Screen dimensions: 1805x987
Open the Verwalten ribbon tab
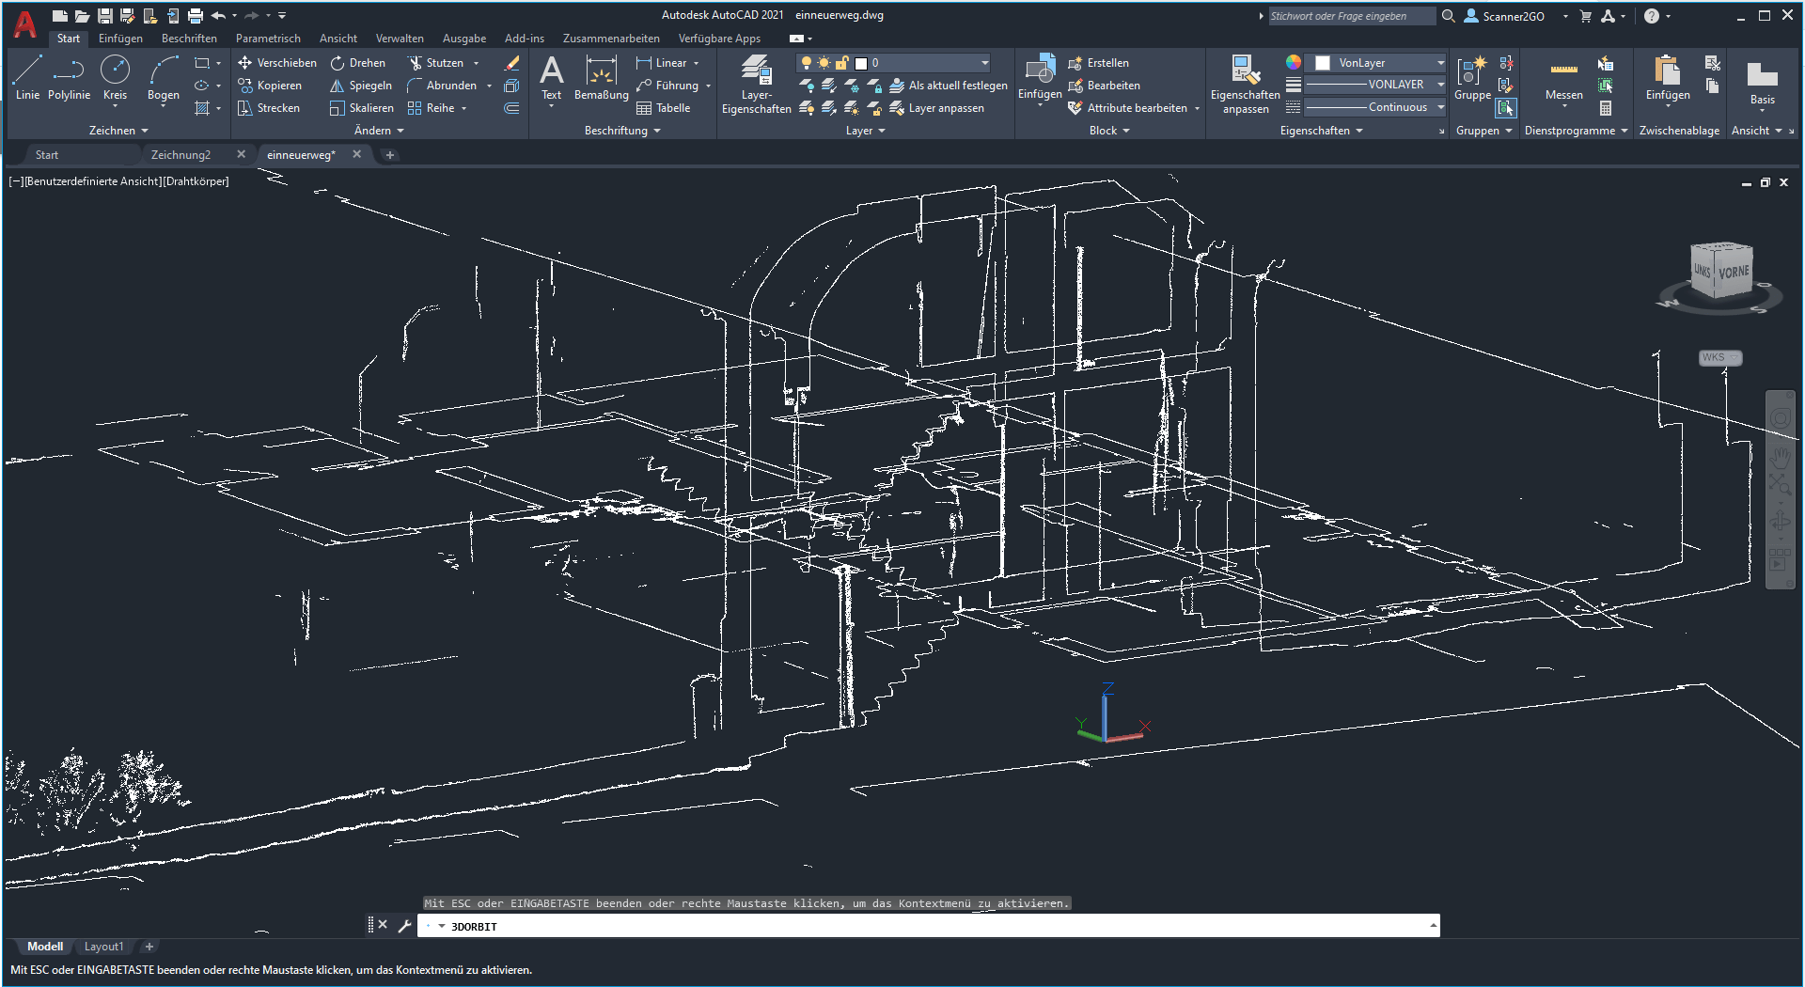point(400,39)
